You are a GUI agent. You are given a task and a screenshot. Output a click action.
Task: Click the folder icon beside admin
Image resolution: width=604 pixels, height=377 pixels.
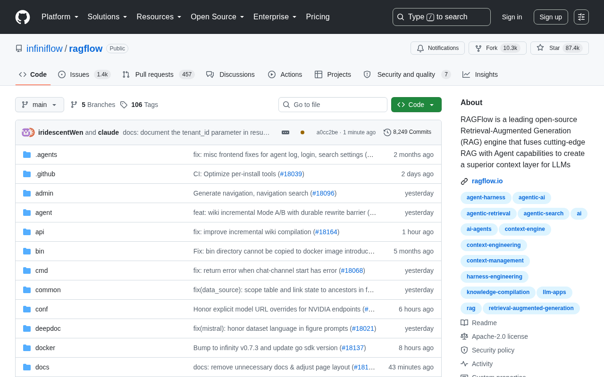coord(27,193)
